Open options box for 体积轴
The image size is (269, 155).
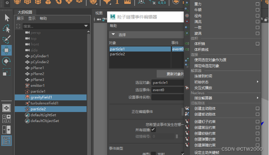(257, 44)
